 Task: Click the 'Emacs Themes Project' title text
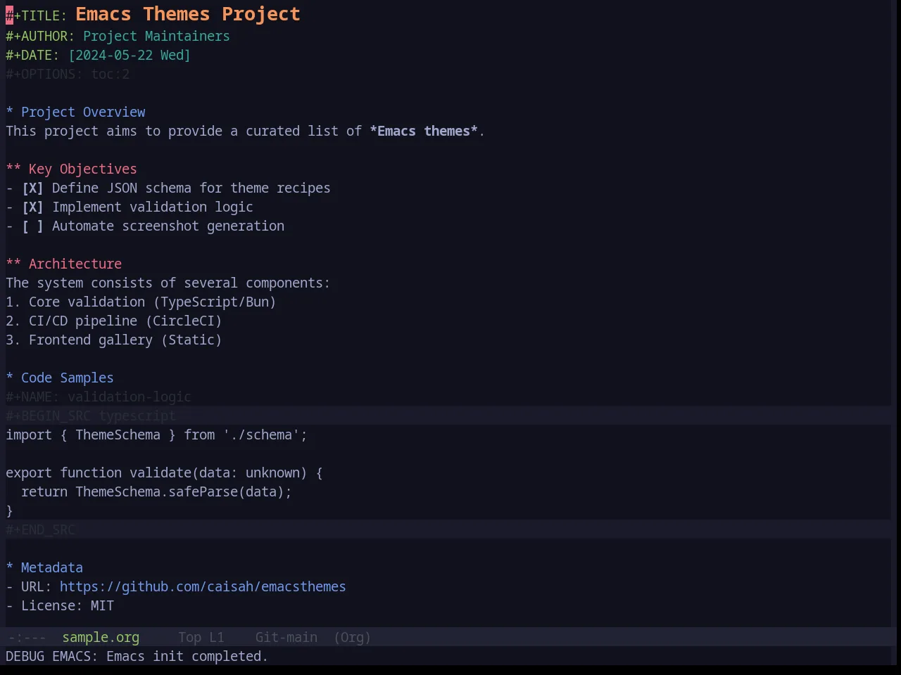(x=188, y=15)
